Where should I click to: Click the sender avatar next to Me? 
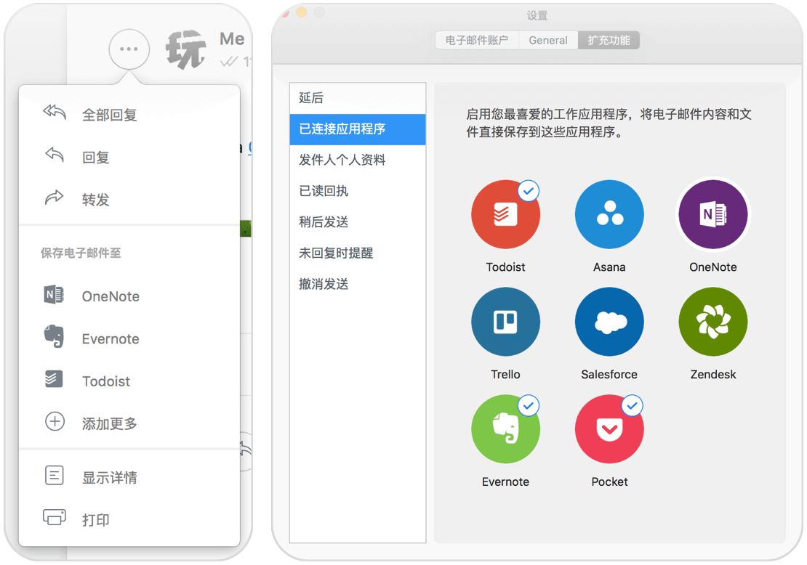click(186, 49)
